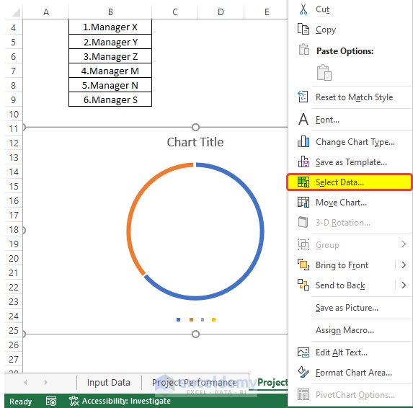This screenshot has height=408, width=413.
Task: Select cell containing 5.Manager N
Action: click(110, 85)
